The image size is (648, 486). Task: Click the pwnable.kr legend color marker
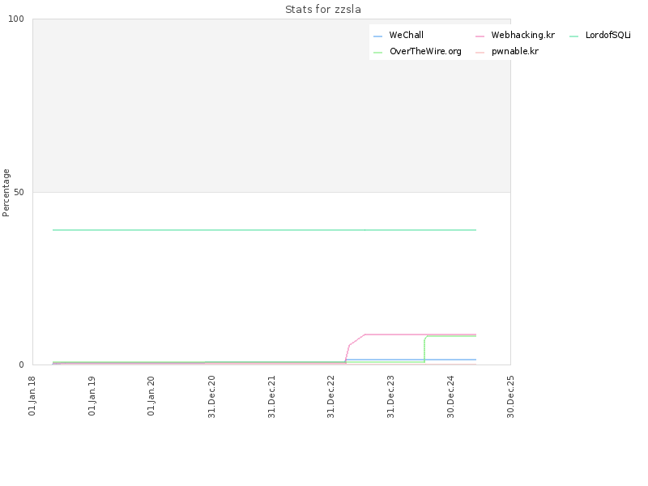point(480,52)
